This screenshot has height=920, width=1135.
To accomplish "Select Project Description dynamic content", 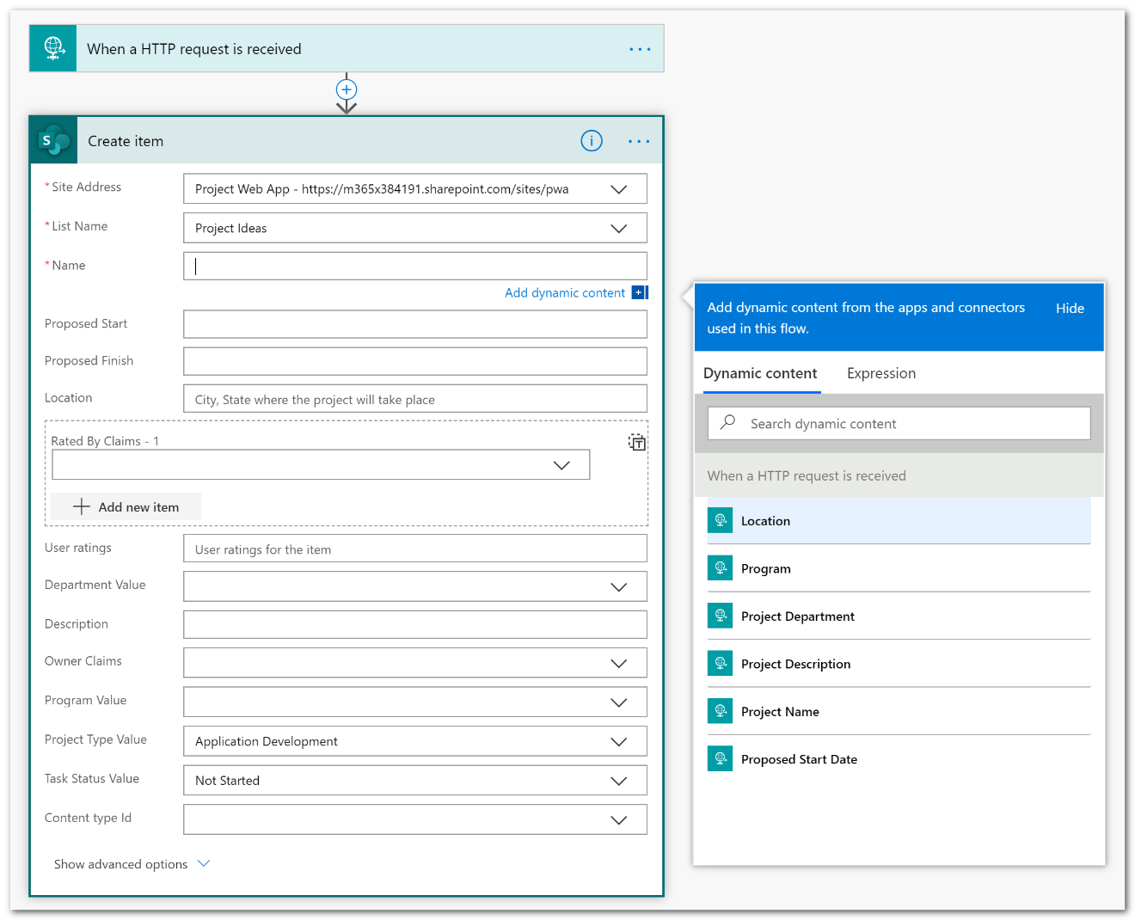I will (x=899, y=664).
